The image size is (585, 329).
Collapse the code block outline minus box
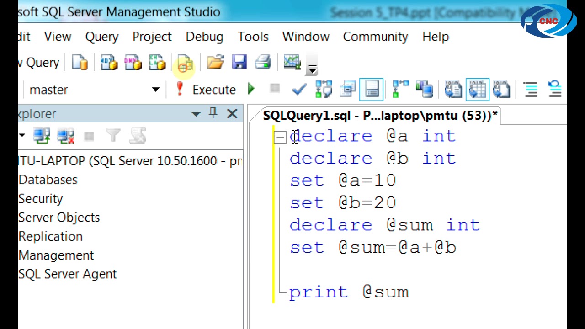point(280,138)
